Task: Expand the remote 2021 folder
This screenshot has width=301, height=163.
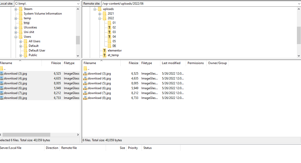Action: [x=100, y=14]
